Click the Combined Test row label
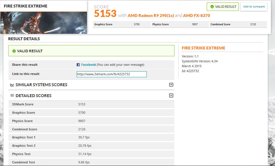Viewport: 275px width, 166px height. pos(24,162)
